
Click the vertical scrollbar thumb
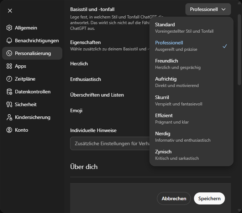239,50
